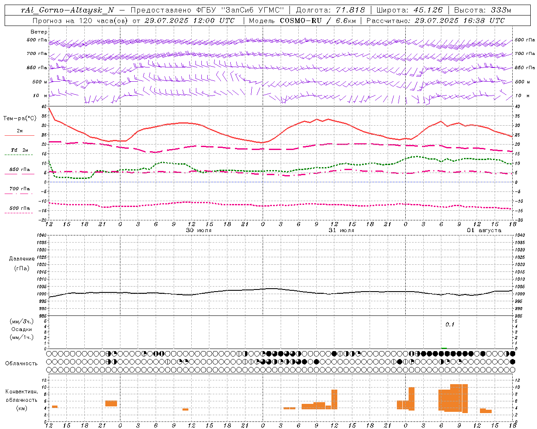The height and width of the screenshot is (429, 537).
Task: Click the '2м' temperature legend entry
Action: 20,131
